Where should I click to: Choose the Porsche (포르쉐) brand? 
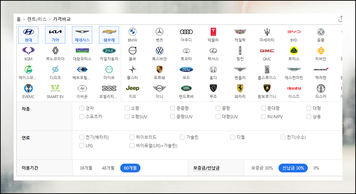159,69
